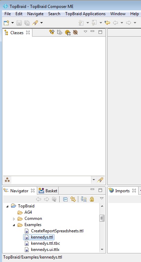Collapse the TopBraid project folder
This screenshot has width=141, height=262.
7,206
